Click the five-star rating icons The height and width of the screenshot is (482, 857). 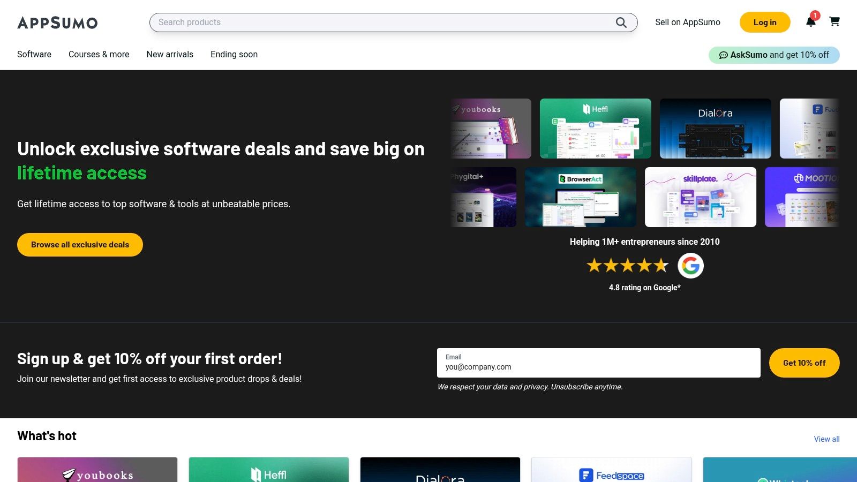(628, 265)
